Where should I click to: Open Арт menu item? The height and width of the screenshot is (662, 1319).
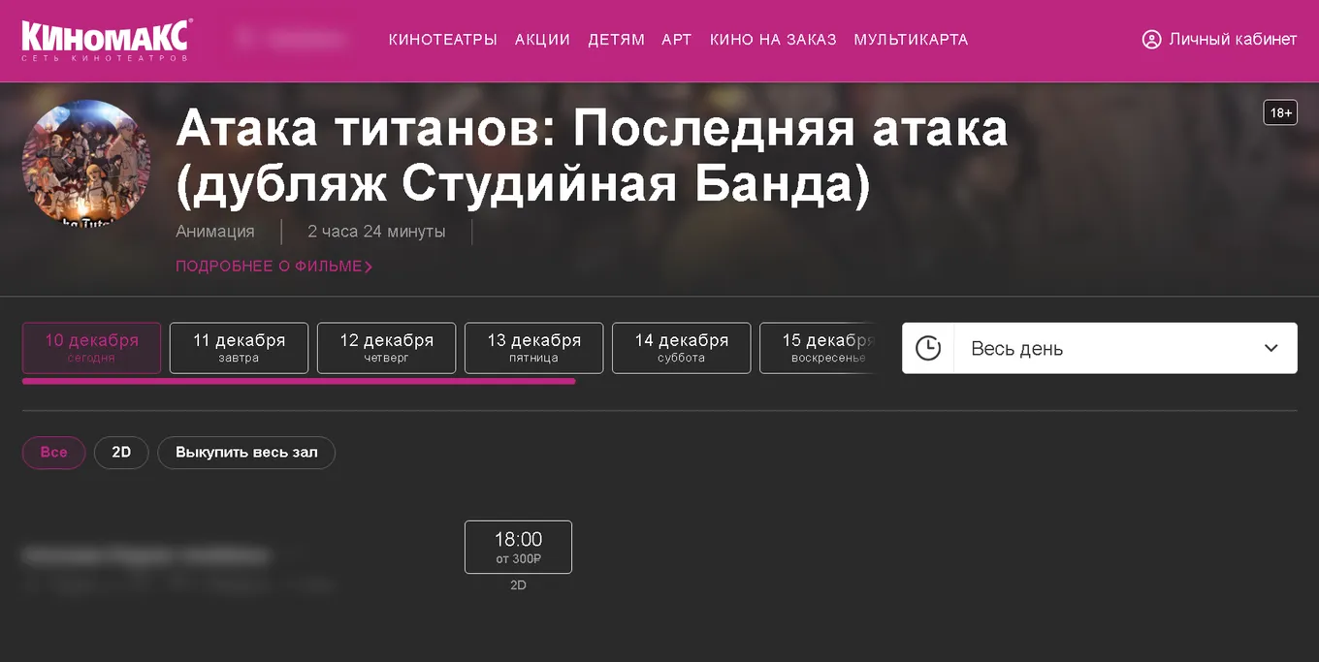tap(677, 40)
